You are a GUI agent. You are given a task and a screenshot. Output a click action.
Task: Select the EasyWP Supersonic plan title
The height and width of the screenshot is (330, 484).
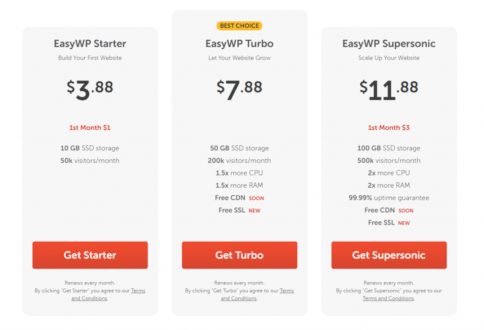click(389, 44)
